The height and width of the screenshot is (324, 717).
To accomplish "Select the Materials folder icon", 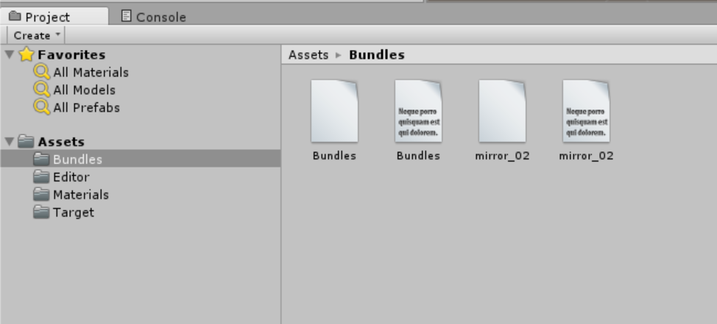I will (41, 195).
